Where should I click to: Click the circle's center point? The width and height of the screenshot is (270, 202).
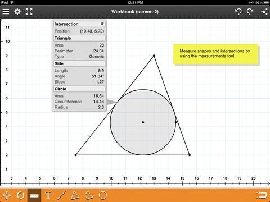tap(143, 122)
